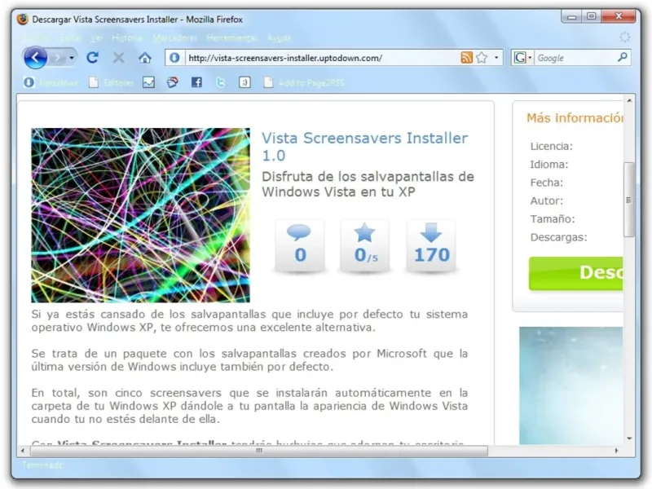
Task: Open the Vista Screensavers Installer 1.0 title link
Action: click(x=364, y=147)
